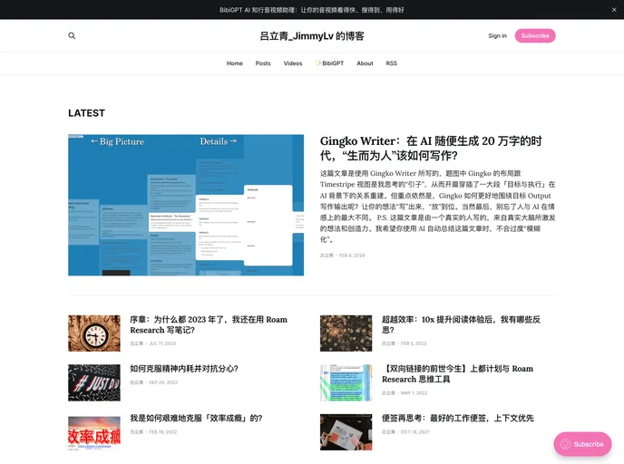Click the date SEP 20, 2022
This screenshot has height=464, width=624.
[163, 382]
